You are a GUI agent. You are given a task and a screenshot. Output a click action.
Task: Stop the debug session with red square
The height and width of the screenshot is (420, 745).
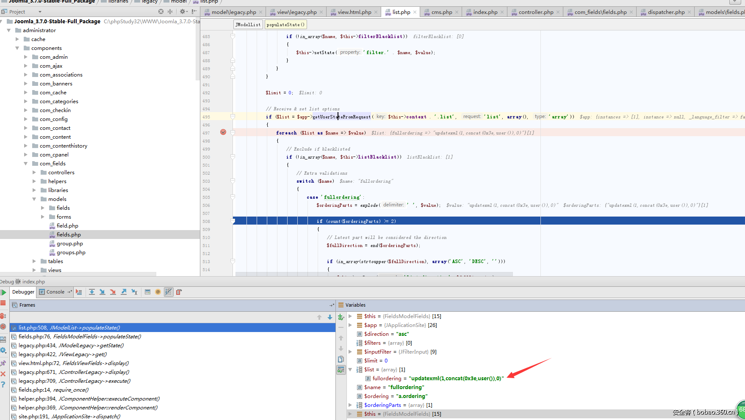3,303
